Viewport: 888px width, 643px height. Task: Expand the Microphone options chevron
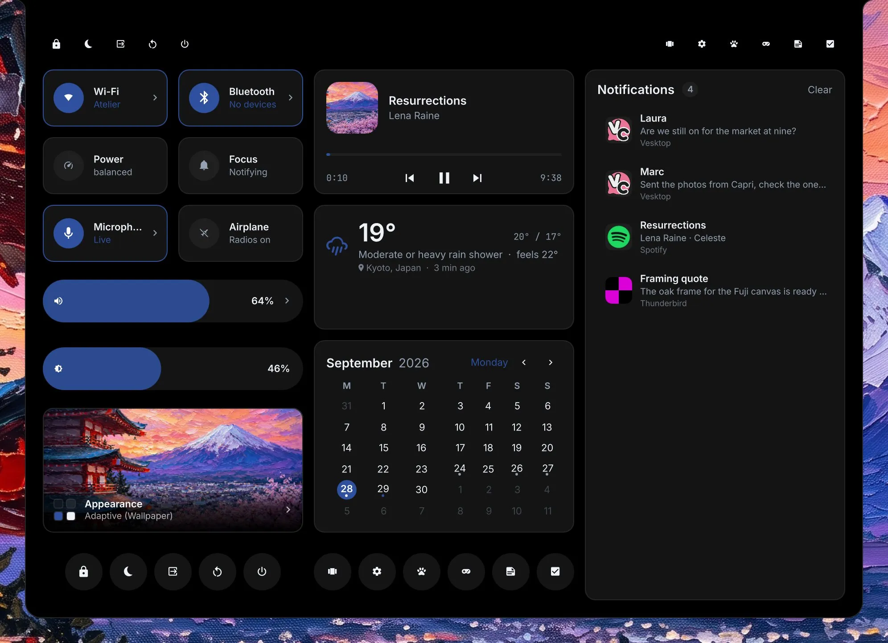(x=155, y=233)
